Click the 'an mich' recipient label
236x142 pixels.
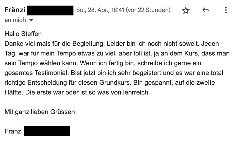coord(15,20)
